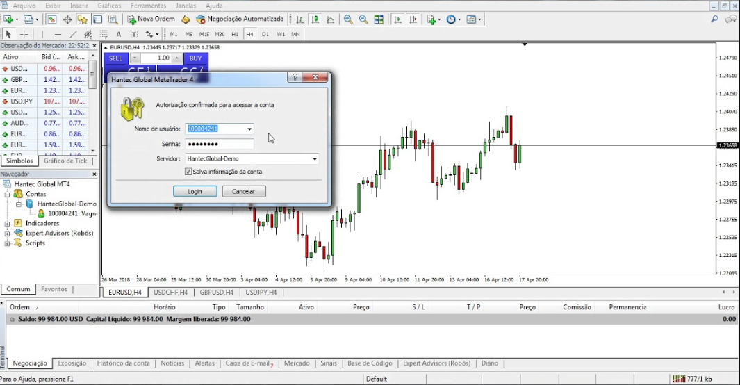Toggle the Navigator panel star-folder icon
Image resolution: width=740 pixels, height=385 pixels.
(83, 19)
